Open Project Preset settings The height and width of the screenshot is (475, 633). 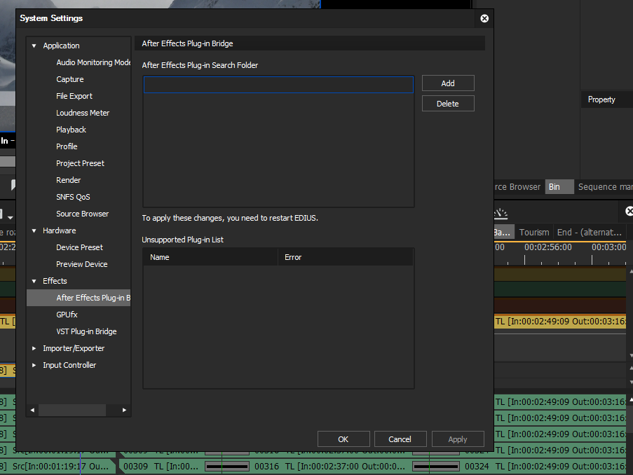[x=80, y=163]
